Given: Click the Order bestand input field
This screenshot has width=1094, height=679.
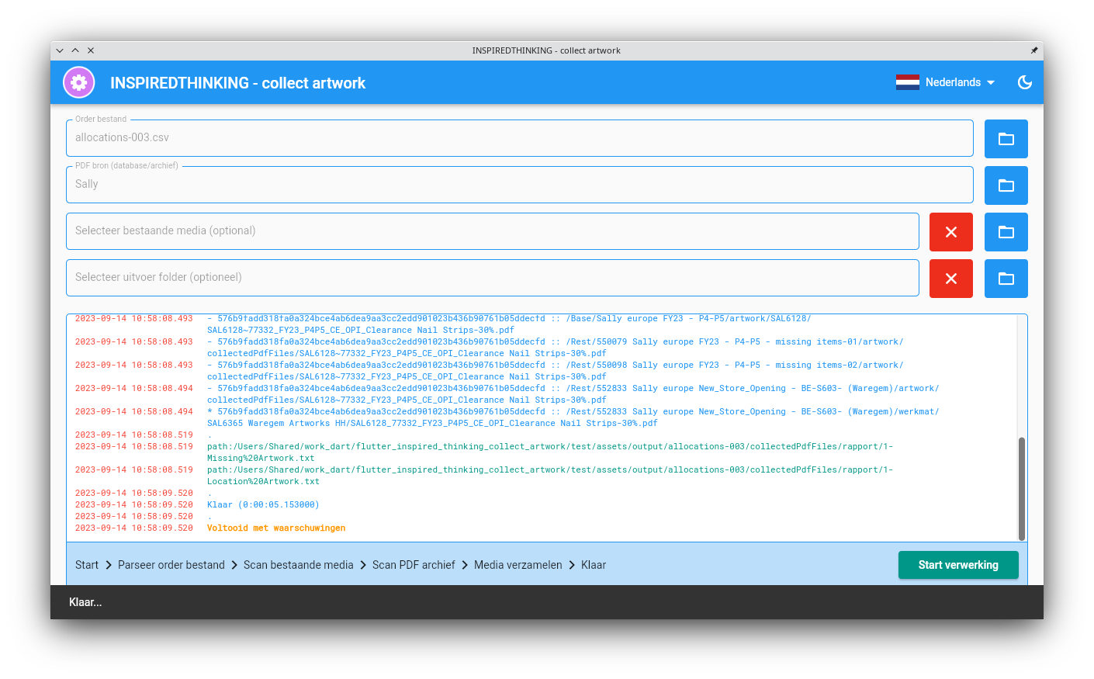Looking at the screenshot, I should click(x=519, y=138).
